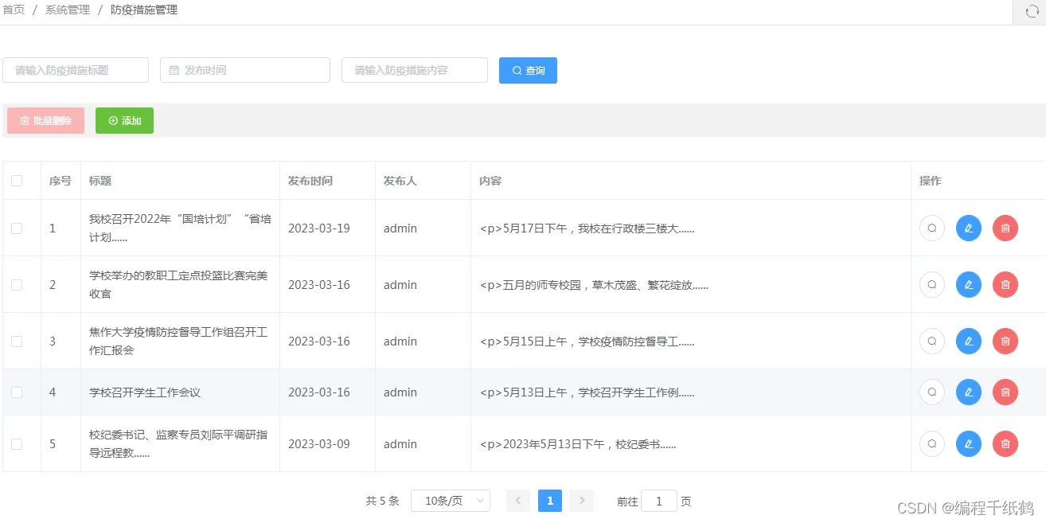Click the date 2023-03-19
Screen dimensions: 1046x523
[319, 228]
